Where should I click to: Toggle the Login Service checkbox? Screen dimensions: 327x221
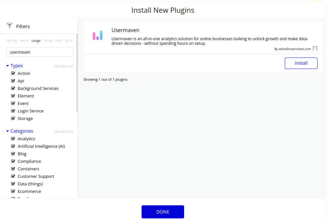13,111
